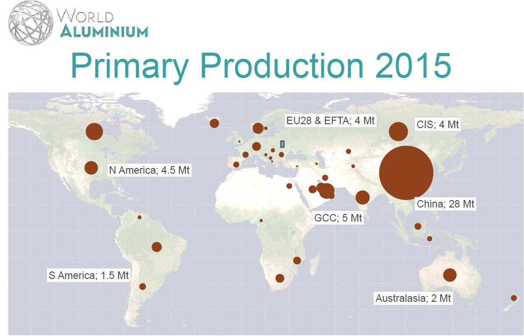
Task: Select the India production bubble
Action: click(x=363, y=197)
